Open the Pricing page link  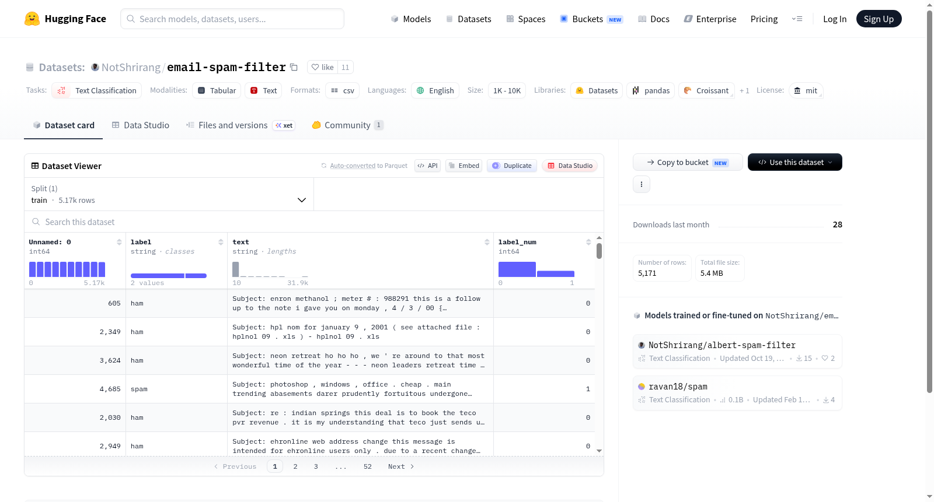[x=764, y=19]
